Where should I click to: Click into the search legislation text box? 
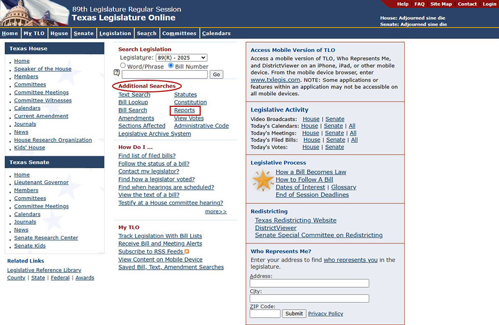tap(165, 75)
